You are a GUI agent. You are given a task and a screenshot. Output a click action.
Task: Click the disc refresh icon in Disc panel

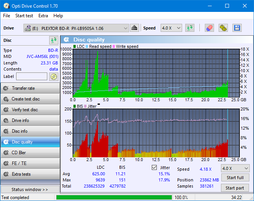[x=54, y=40]
